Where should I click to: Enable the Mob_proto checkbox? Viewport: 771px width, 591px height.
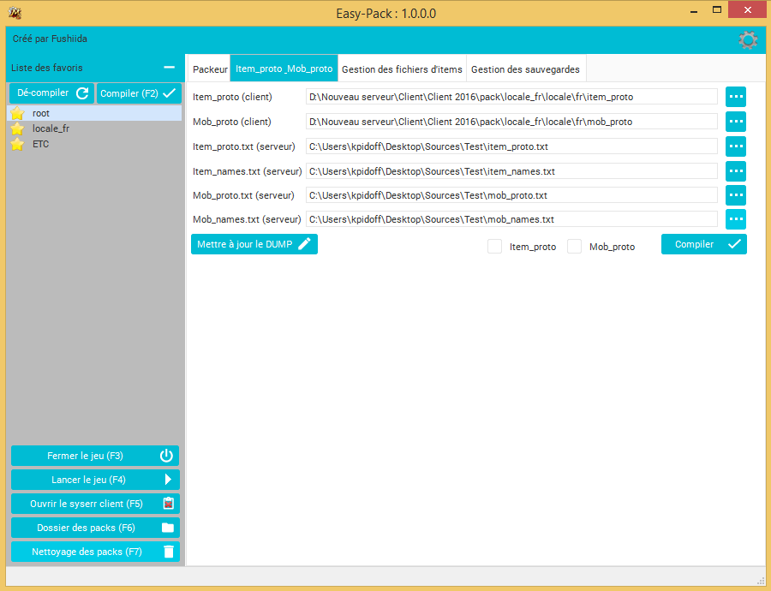point(574,247)
